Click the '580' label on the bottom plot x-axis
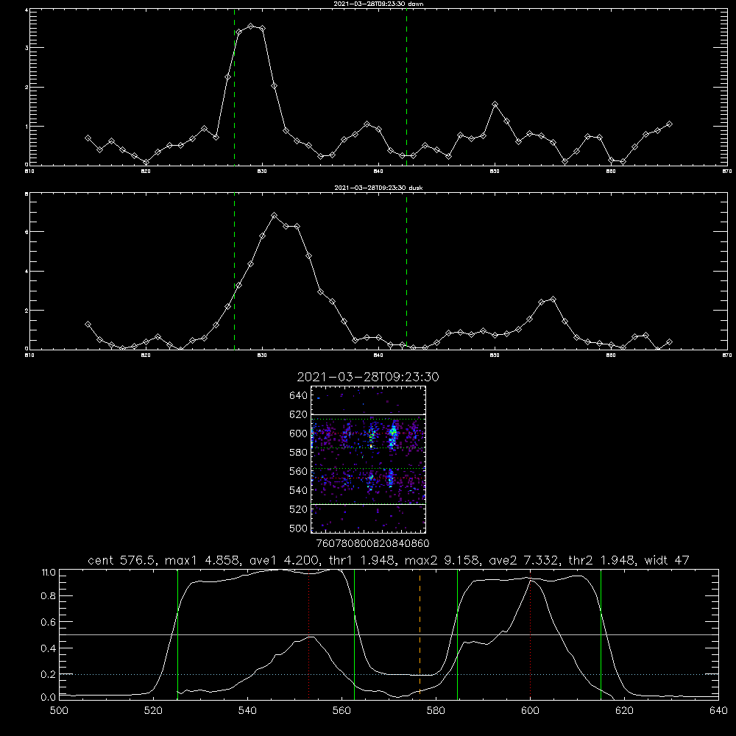 click(x=436, y=711)
